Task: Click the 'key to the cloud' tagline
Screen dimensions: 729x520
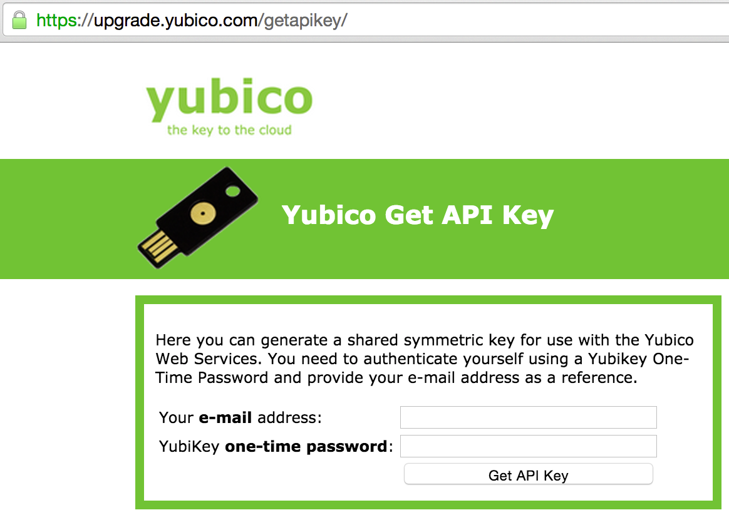Action: point(230,130)
